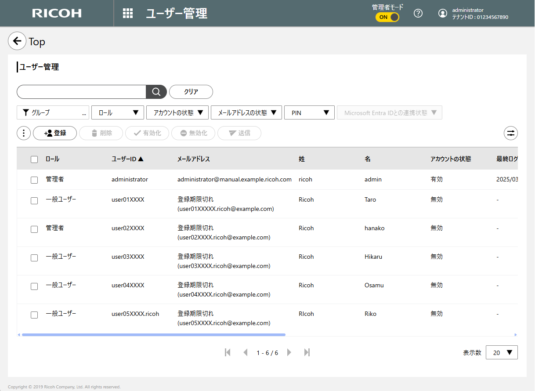Go to the first page icon
The height and width of the screenshot is (391, 535).
[x=228, y=352]
